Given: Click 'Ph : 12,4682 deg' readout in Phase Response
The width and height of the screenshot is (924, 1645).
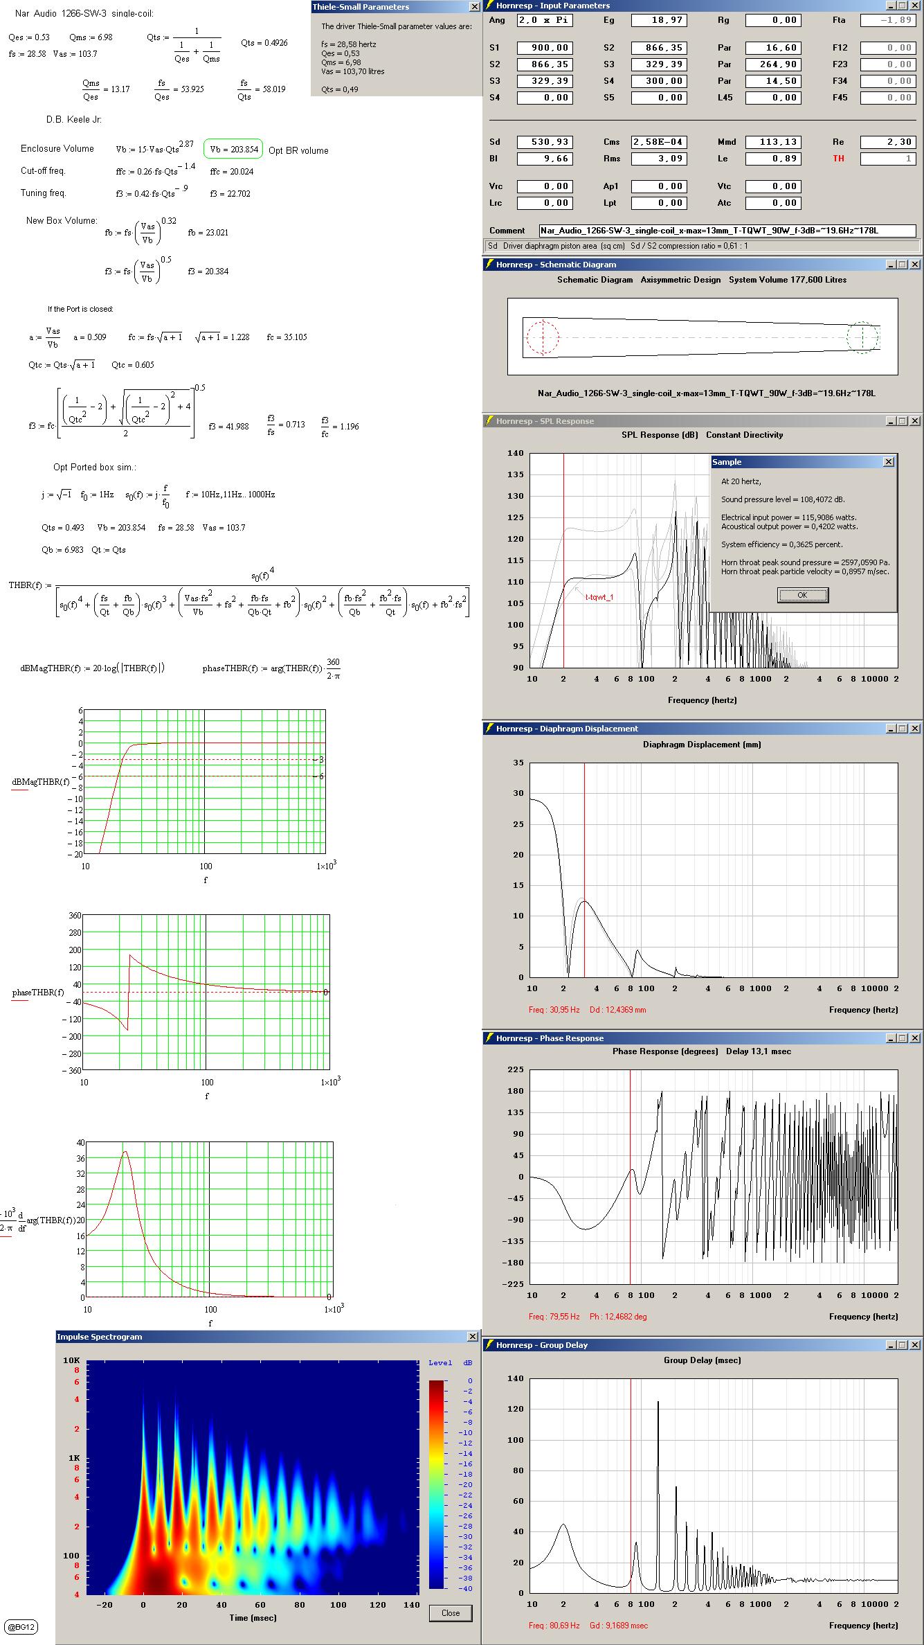Looking at the screenshot, I should coord(618,1317).
